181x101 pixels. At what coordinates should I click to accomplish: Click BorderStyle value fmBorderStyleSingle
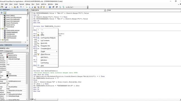16,59
